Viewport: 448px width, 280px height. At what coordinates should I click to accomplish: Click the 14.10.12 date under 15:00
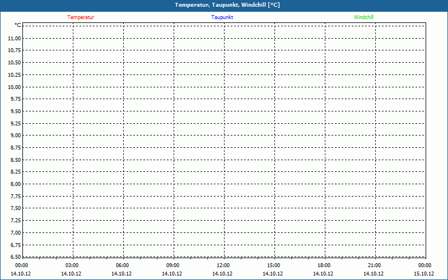pyautogui.click(x=273, y=274)
